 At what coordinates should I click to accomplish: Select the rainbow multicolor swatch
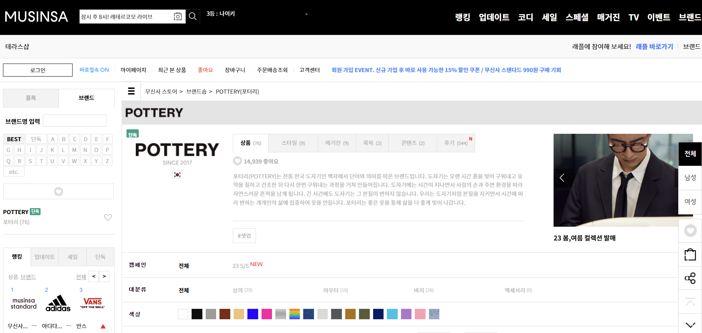(295, 314)
